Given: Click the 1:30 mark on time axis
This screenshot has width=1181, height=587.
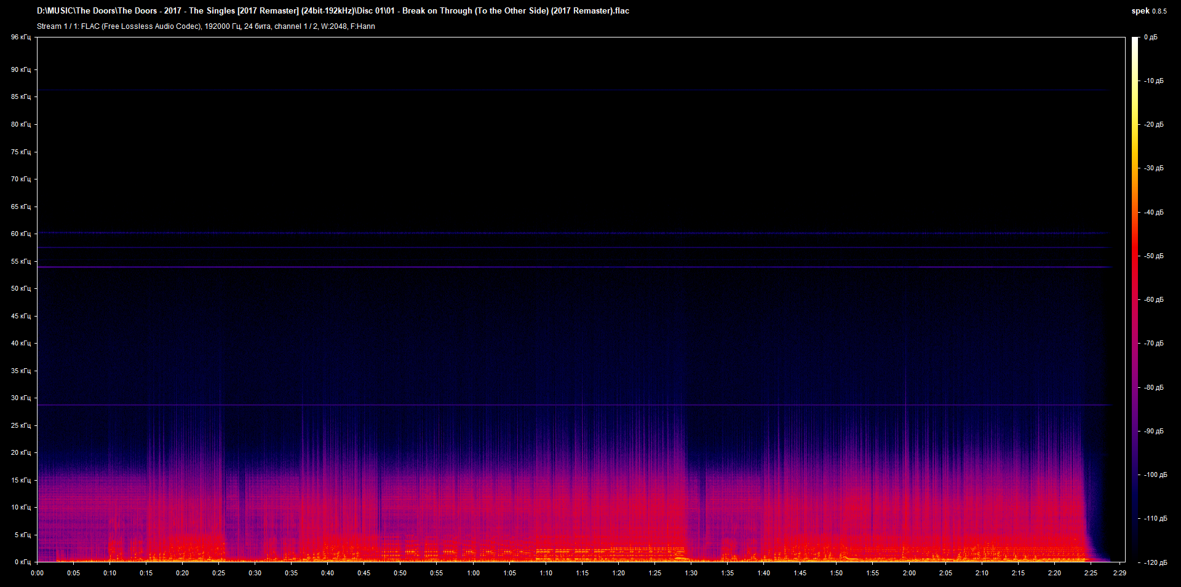Looking at the screenshot, I should click(x=691, y=573).
